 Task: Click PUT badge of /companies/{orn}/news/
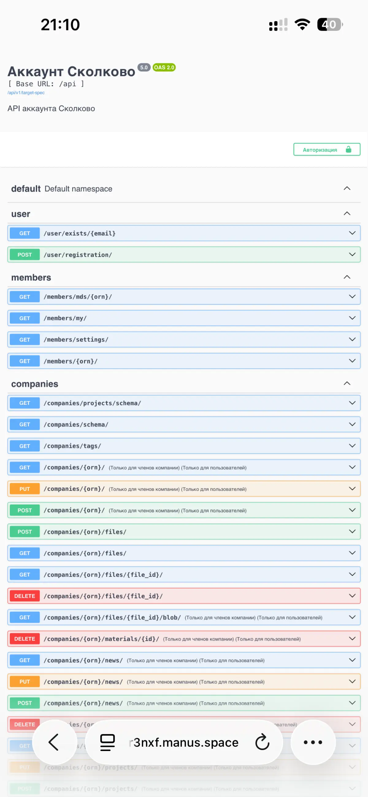[x=25, y=682]
